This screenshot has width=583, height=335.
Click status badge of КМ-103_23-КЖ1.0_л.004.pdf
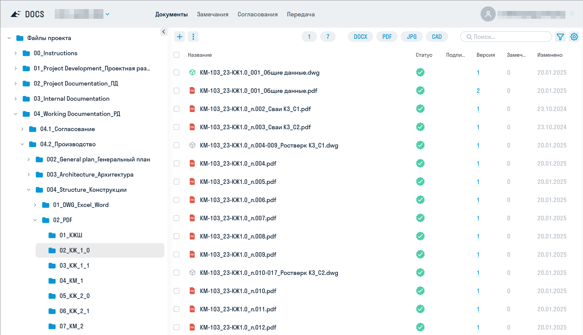[420, 163]
